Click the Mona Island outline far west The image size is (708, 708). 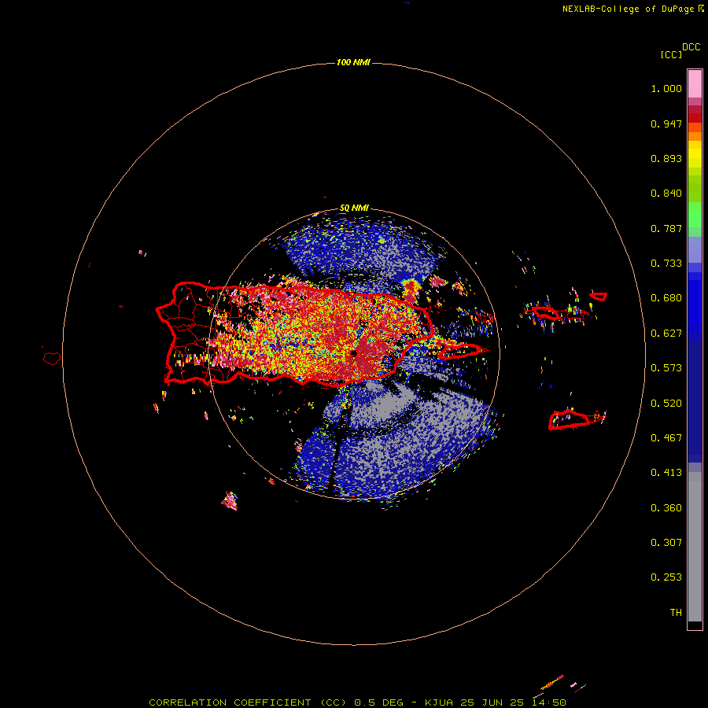click(52, 359)
